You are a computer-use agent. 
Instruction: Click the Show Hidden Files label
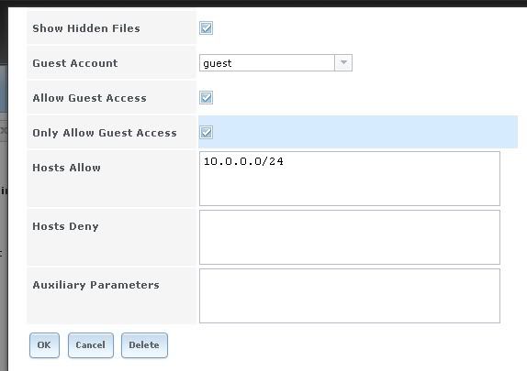(x=86, y=28)
